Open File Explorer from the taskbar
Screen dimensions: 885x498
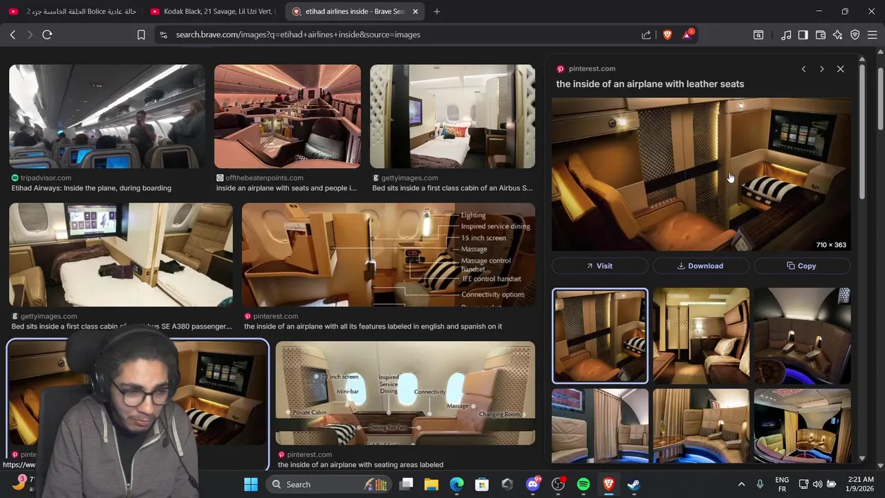431,484
